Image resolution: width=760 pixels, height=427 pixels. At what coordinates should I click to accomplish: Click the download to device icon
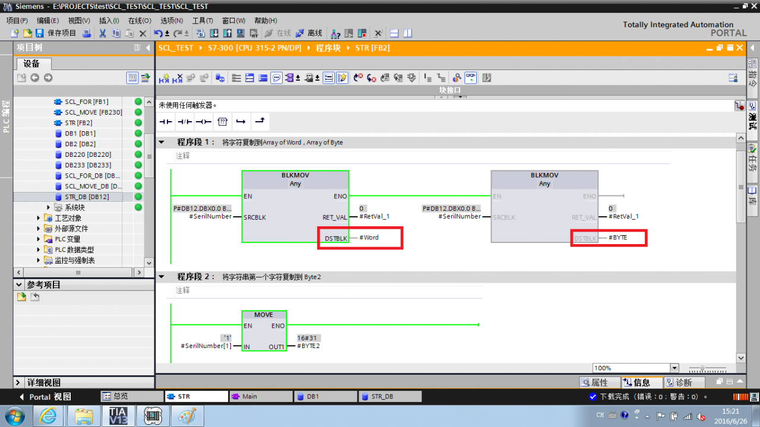[214, 33]
